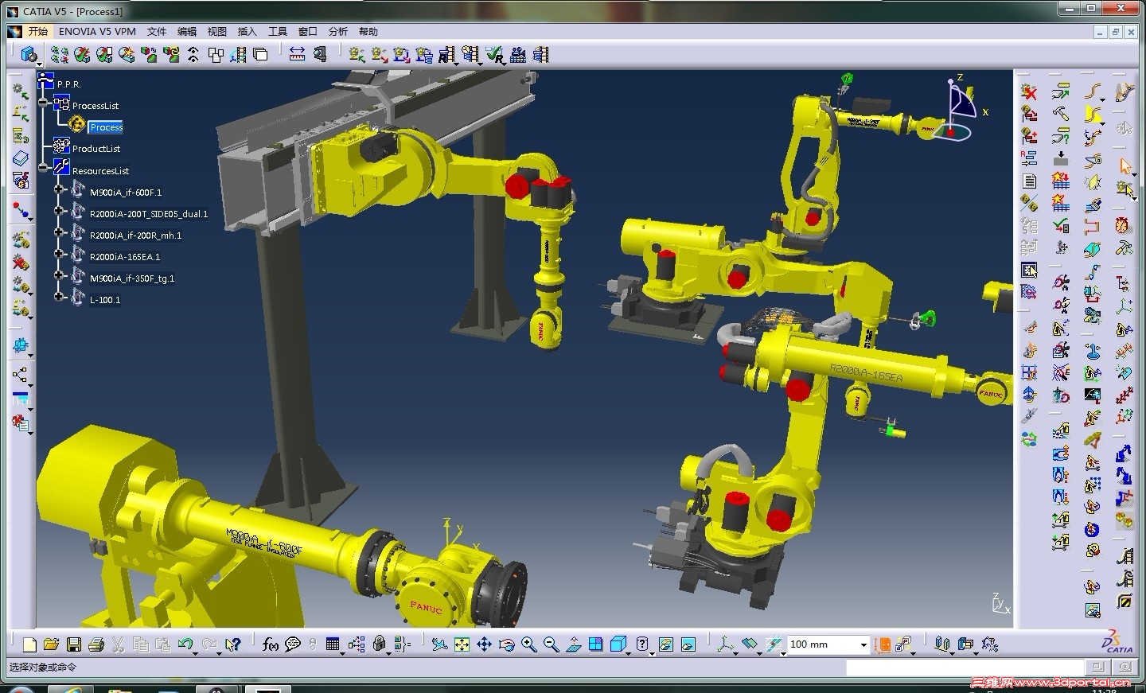Open the 视图 (View) menu

pyautogui.click(x=217, y=32)
